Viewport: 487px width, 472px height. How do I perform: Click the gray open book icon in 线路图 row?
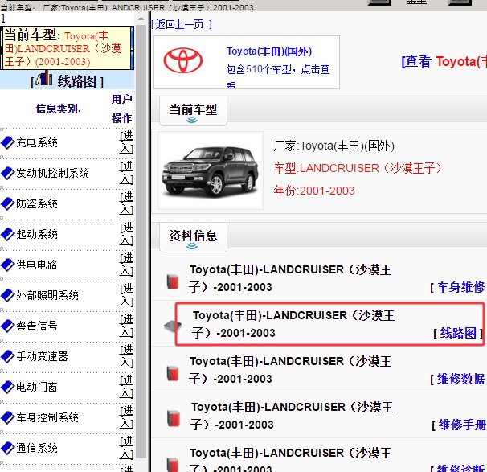tap(173, 326)
